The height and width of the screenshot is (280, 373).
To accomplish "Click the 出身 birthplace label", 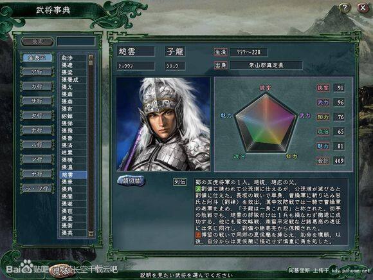I will click(221, 65).
